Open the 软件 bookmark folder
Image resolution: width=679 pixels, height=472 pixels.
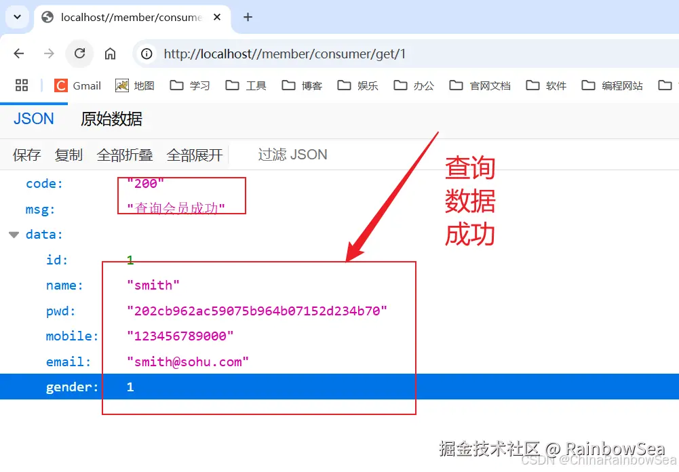click(546, 85)
